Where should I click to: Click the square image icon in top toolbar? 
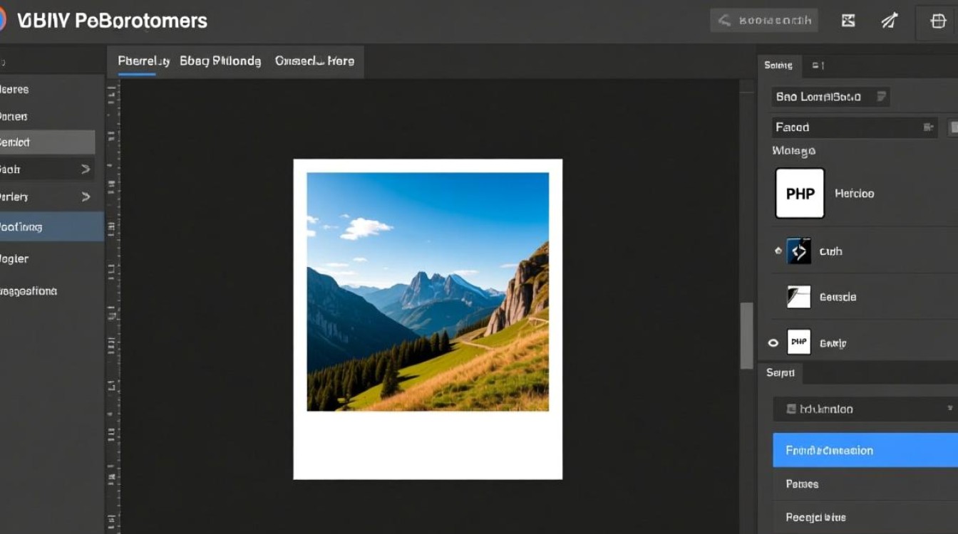tap(848, 21)
